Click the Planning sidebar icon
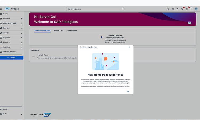The height and width of the screenshot is (120, 200). (x=1, y=42)
